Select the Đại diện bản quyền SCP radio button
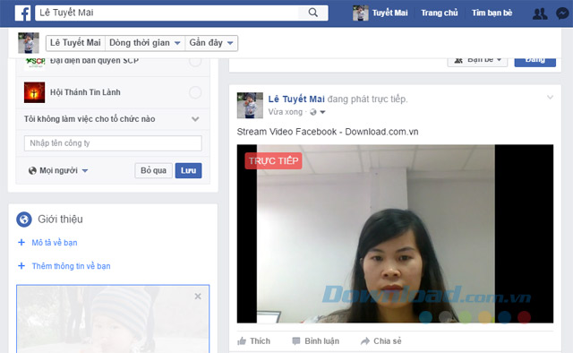573x353 pixels. click(x=195, y=62)
